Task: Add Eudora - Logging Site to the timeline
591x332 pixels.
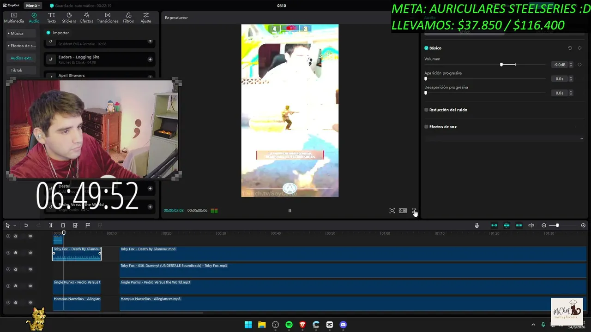Action: 150,59
